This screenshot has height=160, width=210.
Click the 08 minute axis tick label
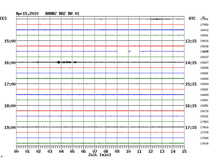click(x=106, y=152)
